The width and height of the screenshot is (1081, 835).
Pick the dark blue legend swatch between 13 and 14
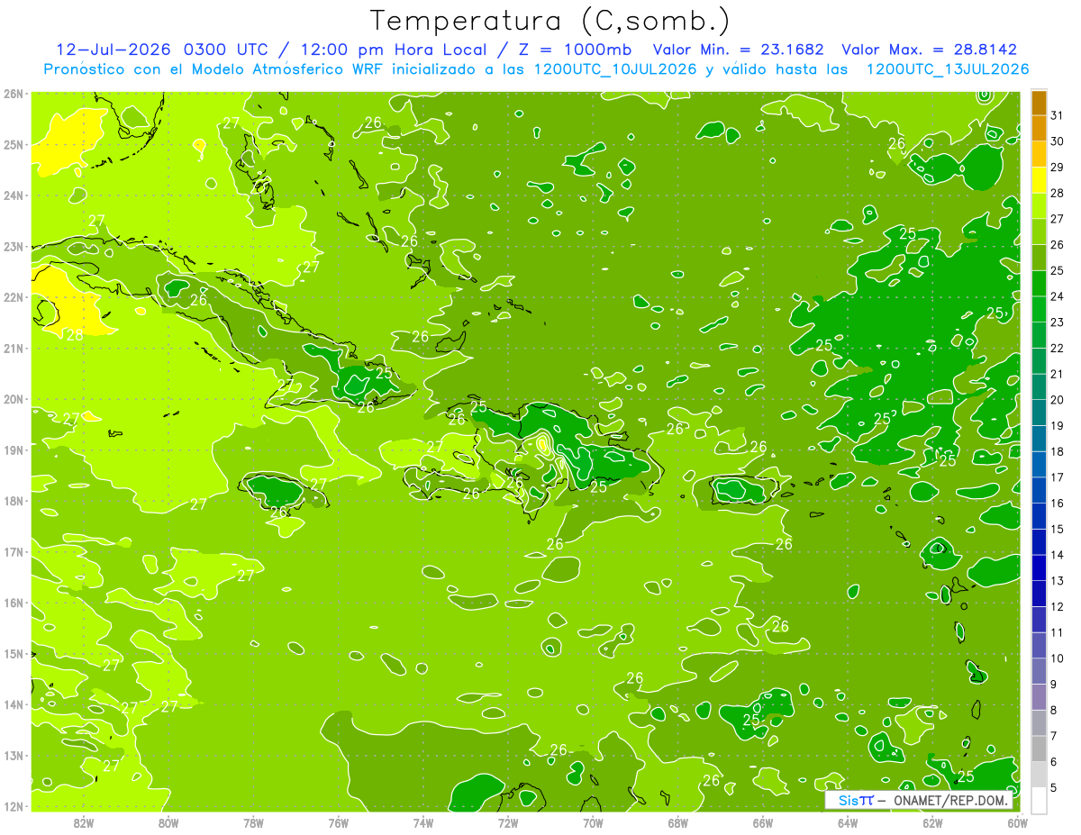click(x=1039, y=567)
